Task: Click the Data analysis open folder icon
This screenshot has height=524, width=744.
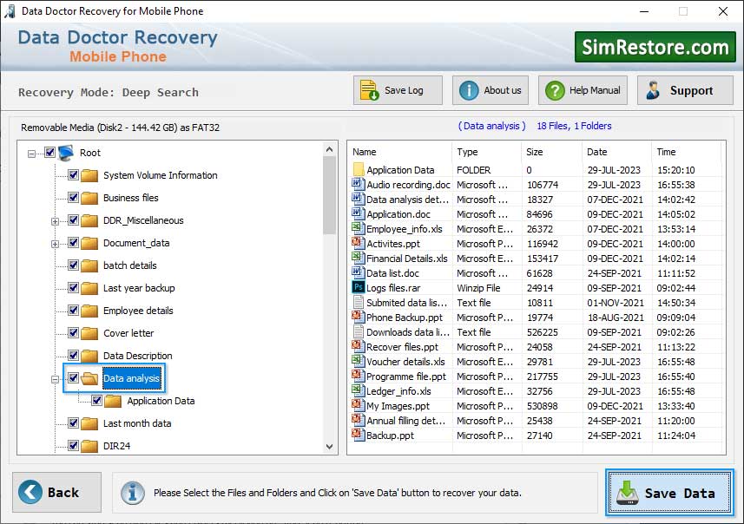Action: [x=89, y=378]
